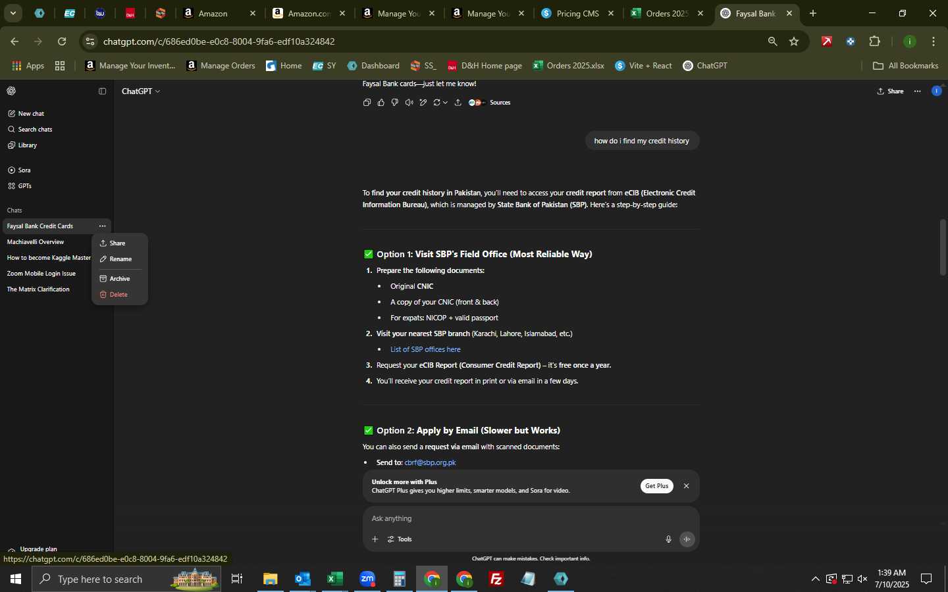The width and height of the screenshot is (948, 592).
Task: Dismiss the Unlock more with Plus banner
Action: (x=686, y=486)
